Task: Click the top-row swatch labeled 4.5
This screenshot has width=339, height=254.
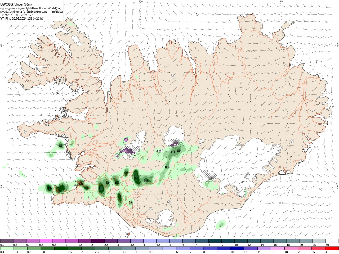Action: [x=163, y=241]
